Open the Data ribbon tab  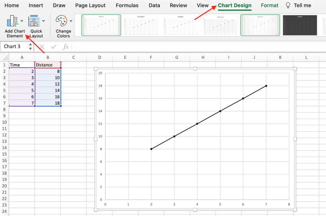[154, 5]
